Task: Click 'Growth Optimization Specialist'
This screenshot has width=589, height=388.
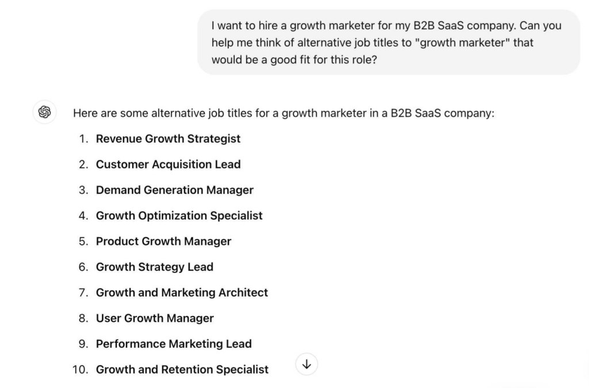Action: pyautogui.click(x=179, y=216)
